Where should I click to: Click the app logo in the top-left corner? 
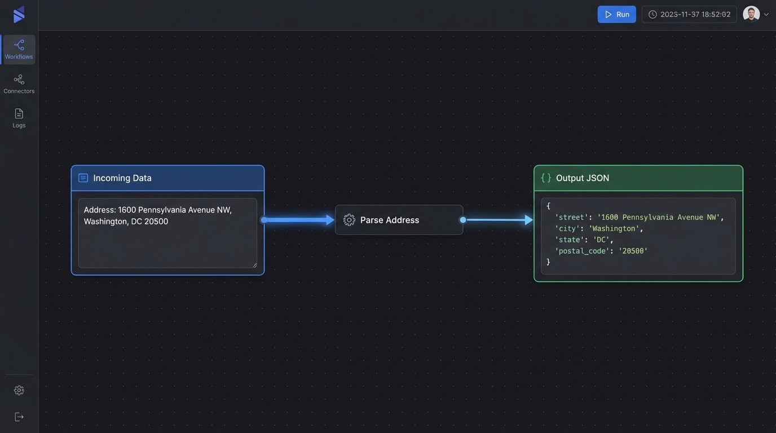pos(19,14)
